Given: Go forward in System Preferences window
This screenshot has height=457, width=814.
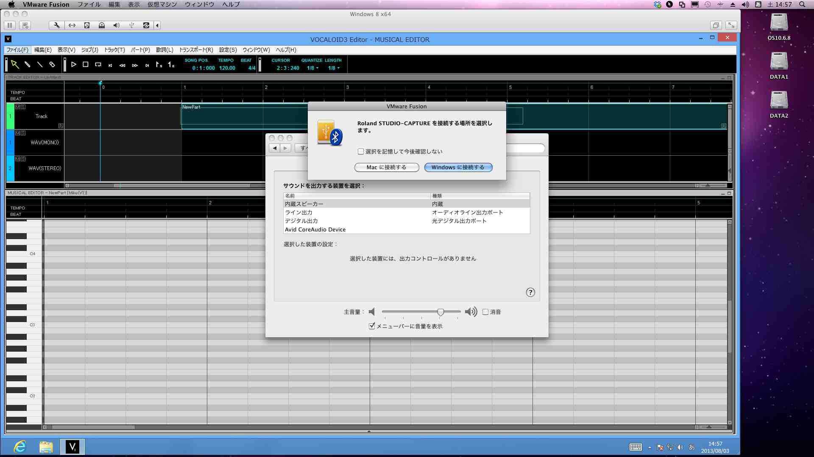Looking at the screenshot, I should tap(286, 148).
